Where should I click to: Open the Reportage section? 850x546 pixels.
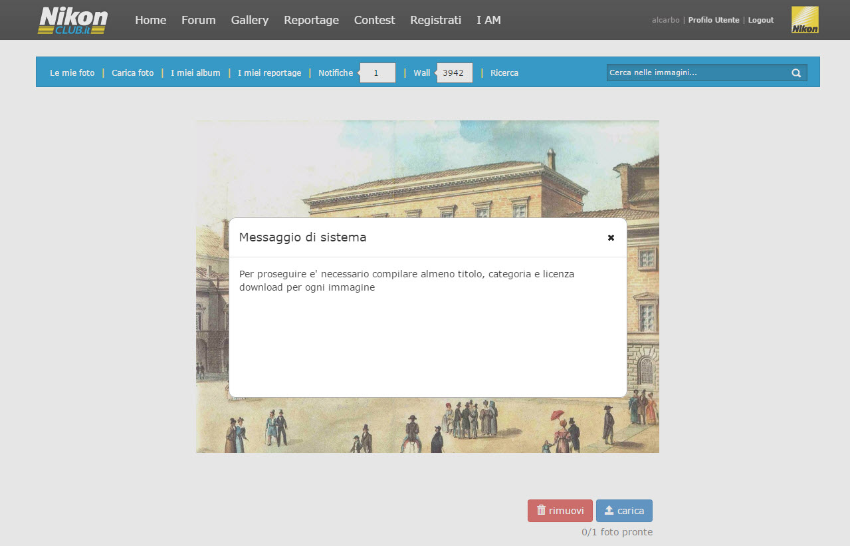[311, 20]
